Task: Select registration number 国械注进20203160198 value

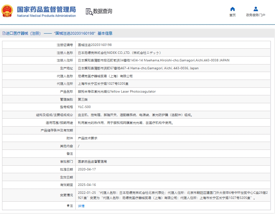Action: click(95, 45)
